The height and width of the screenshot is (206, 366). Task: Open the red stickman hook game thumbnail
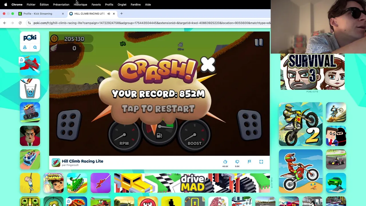[100, 183]
